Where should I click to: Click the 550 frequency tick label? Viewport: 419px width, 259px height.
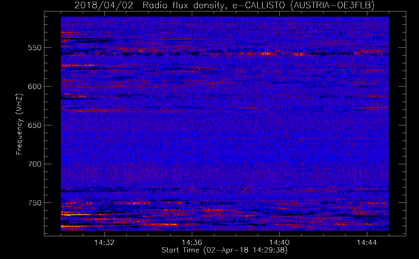click(x=35, y=48)
